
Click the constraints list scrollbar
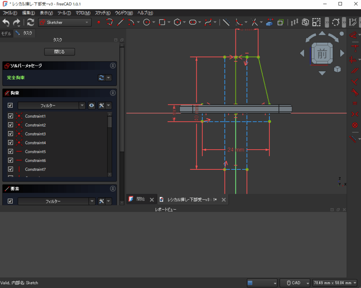pyautogui.click(x=110, y=122)
